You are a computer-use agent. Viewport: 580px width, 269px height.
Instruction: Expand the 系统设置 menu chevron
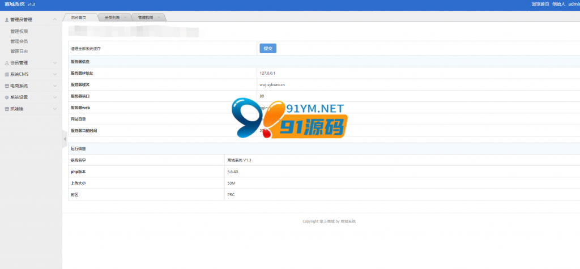(x=55, y=97)
